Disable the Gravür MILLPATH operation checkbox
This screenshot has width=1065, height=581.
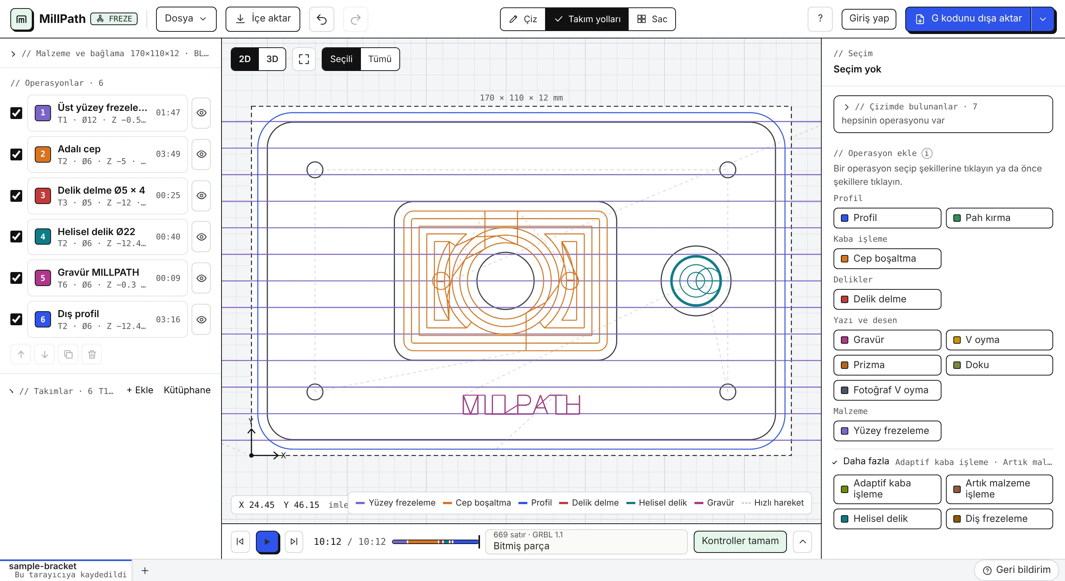click(16, 278)
